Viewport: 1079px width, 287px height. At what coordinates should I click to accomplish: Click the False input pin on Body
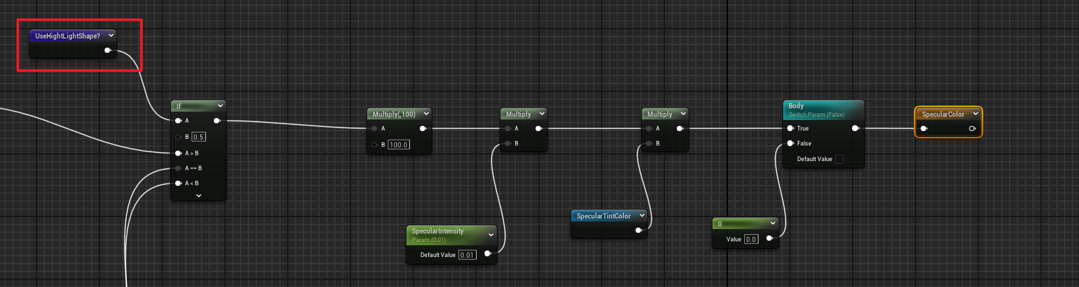tap(791, 143)
